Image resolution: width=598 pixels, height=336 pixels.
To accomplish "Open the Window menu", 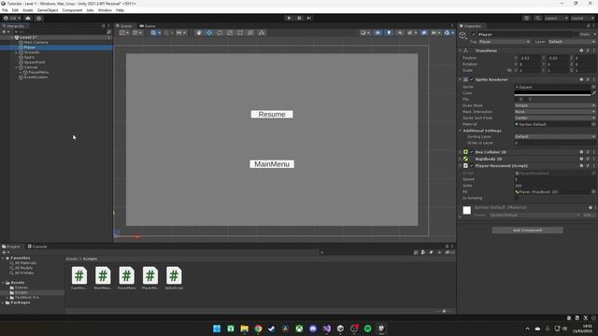I will coord(105,10).
